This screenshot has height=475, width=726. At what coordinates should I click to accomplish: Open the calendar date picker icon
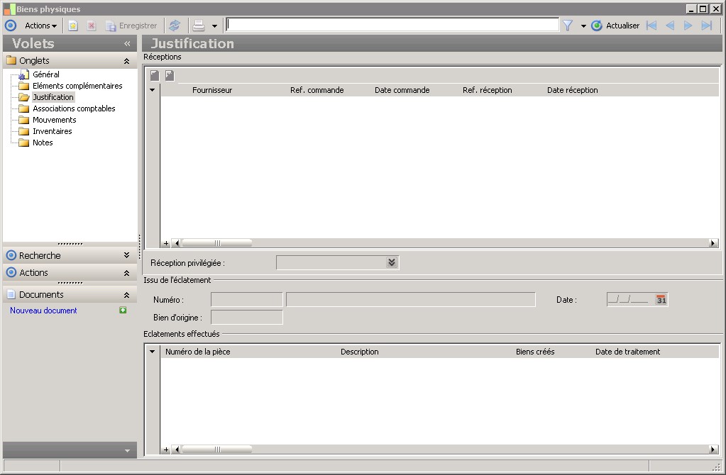tap(661, 300)
